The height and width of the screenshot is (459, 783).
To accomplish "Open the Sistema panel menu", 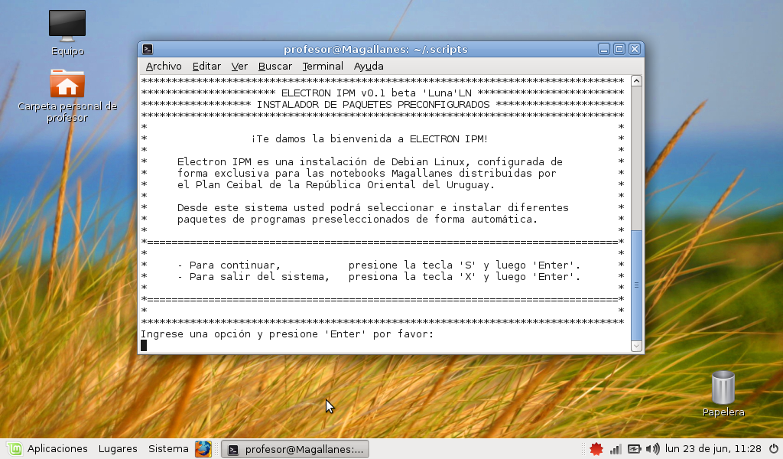I will [168, 449].
